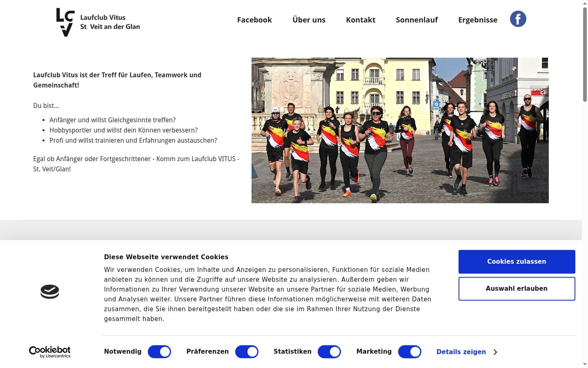Open the Cookiebot by Usercentrics wordmark

50,352
